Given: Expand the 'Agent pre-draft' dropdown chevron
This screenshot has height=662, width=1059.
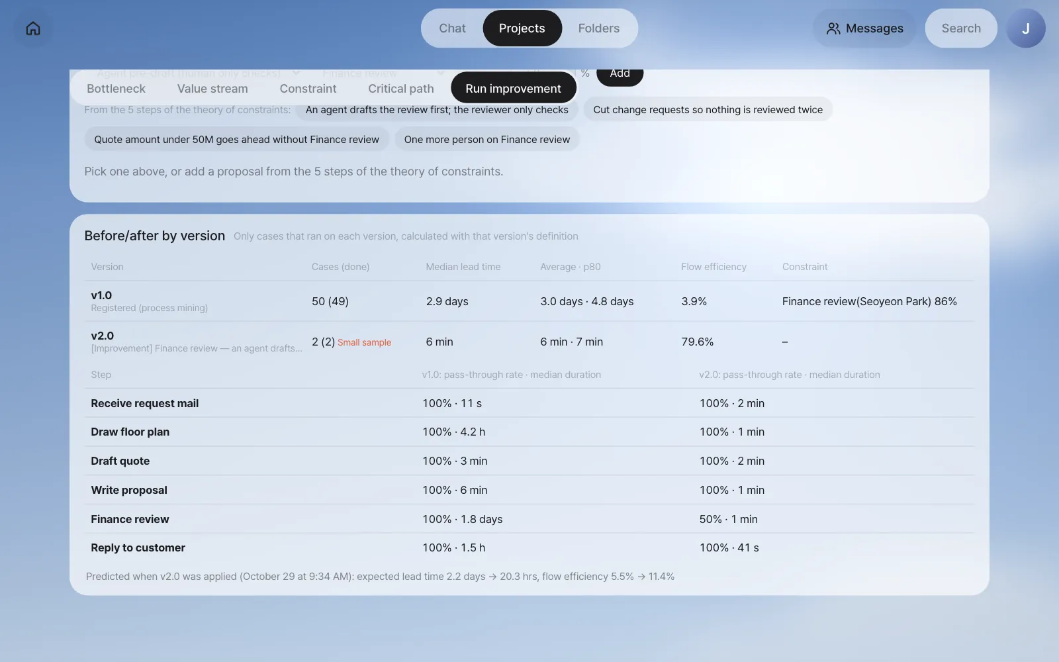Looking at the screenshot, I should [x=296, y=73].
